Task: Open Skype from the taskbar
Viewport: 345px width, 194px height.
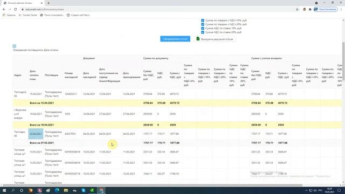Action: coord(84,190)
